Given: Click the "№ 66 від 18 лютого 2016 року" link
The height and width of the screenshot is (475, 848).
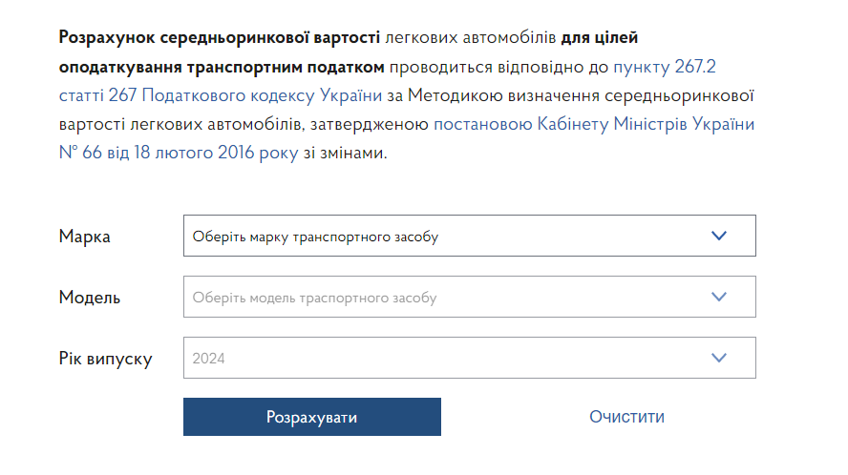Looking at the screenshot, I should pos(179,153).
